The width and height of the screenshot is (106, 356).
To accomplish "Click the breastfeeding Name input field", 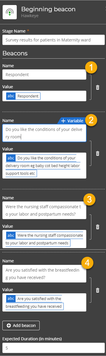I will click(44, 274).
